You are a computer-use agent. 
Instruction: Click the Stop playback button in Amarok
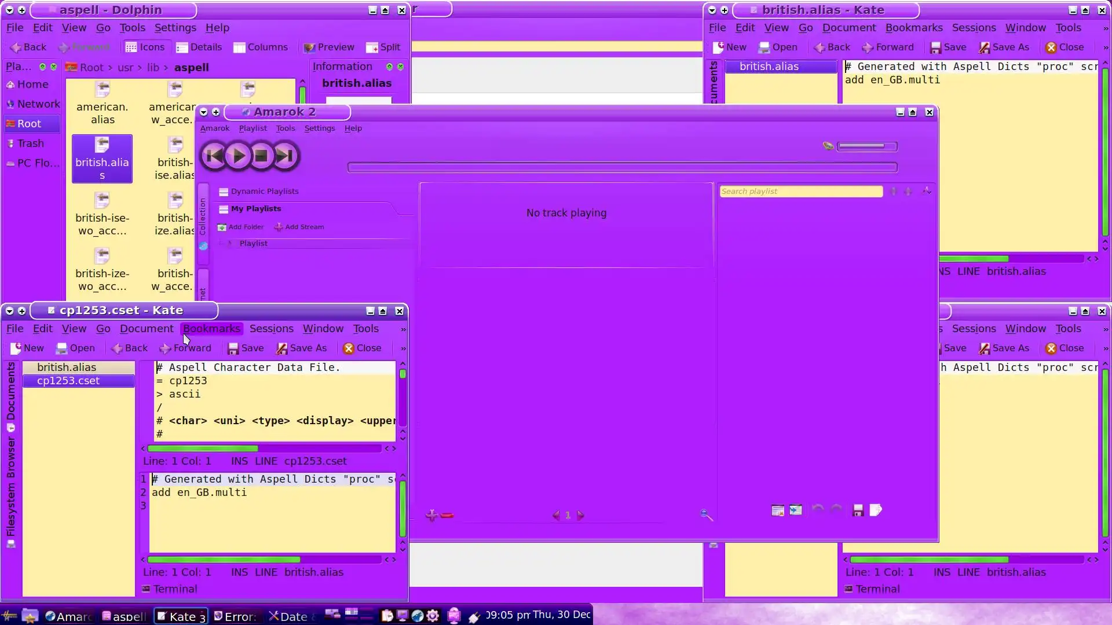[x=261, y=156]
